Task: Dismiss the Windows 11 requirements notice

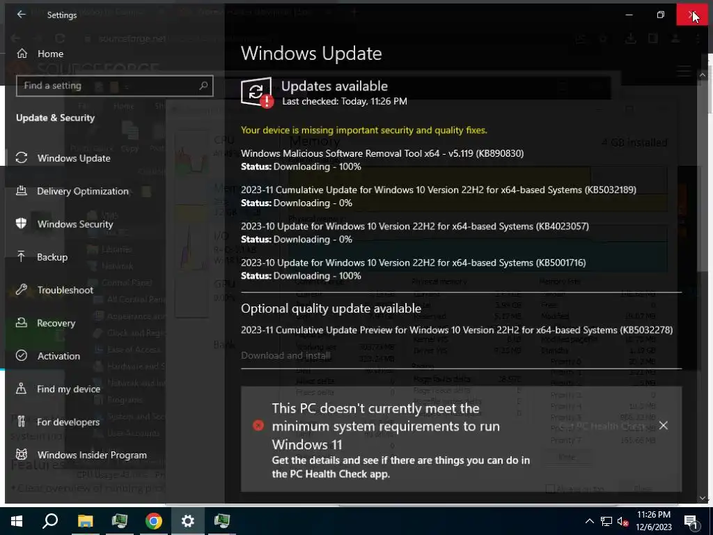Action: (664, 426)
